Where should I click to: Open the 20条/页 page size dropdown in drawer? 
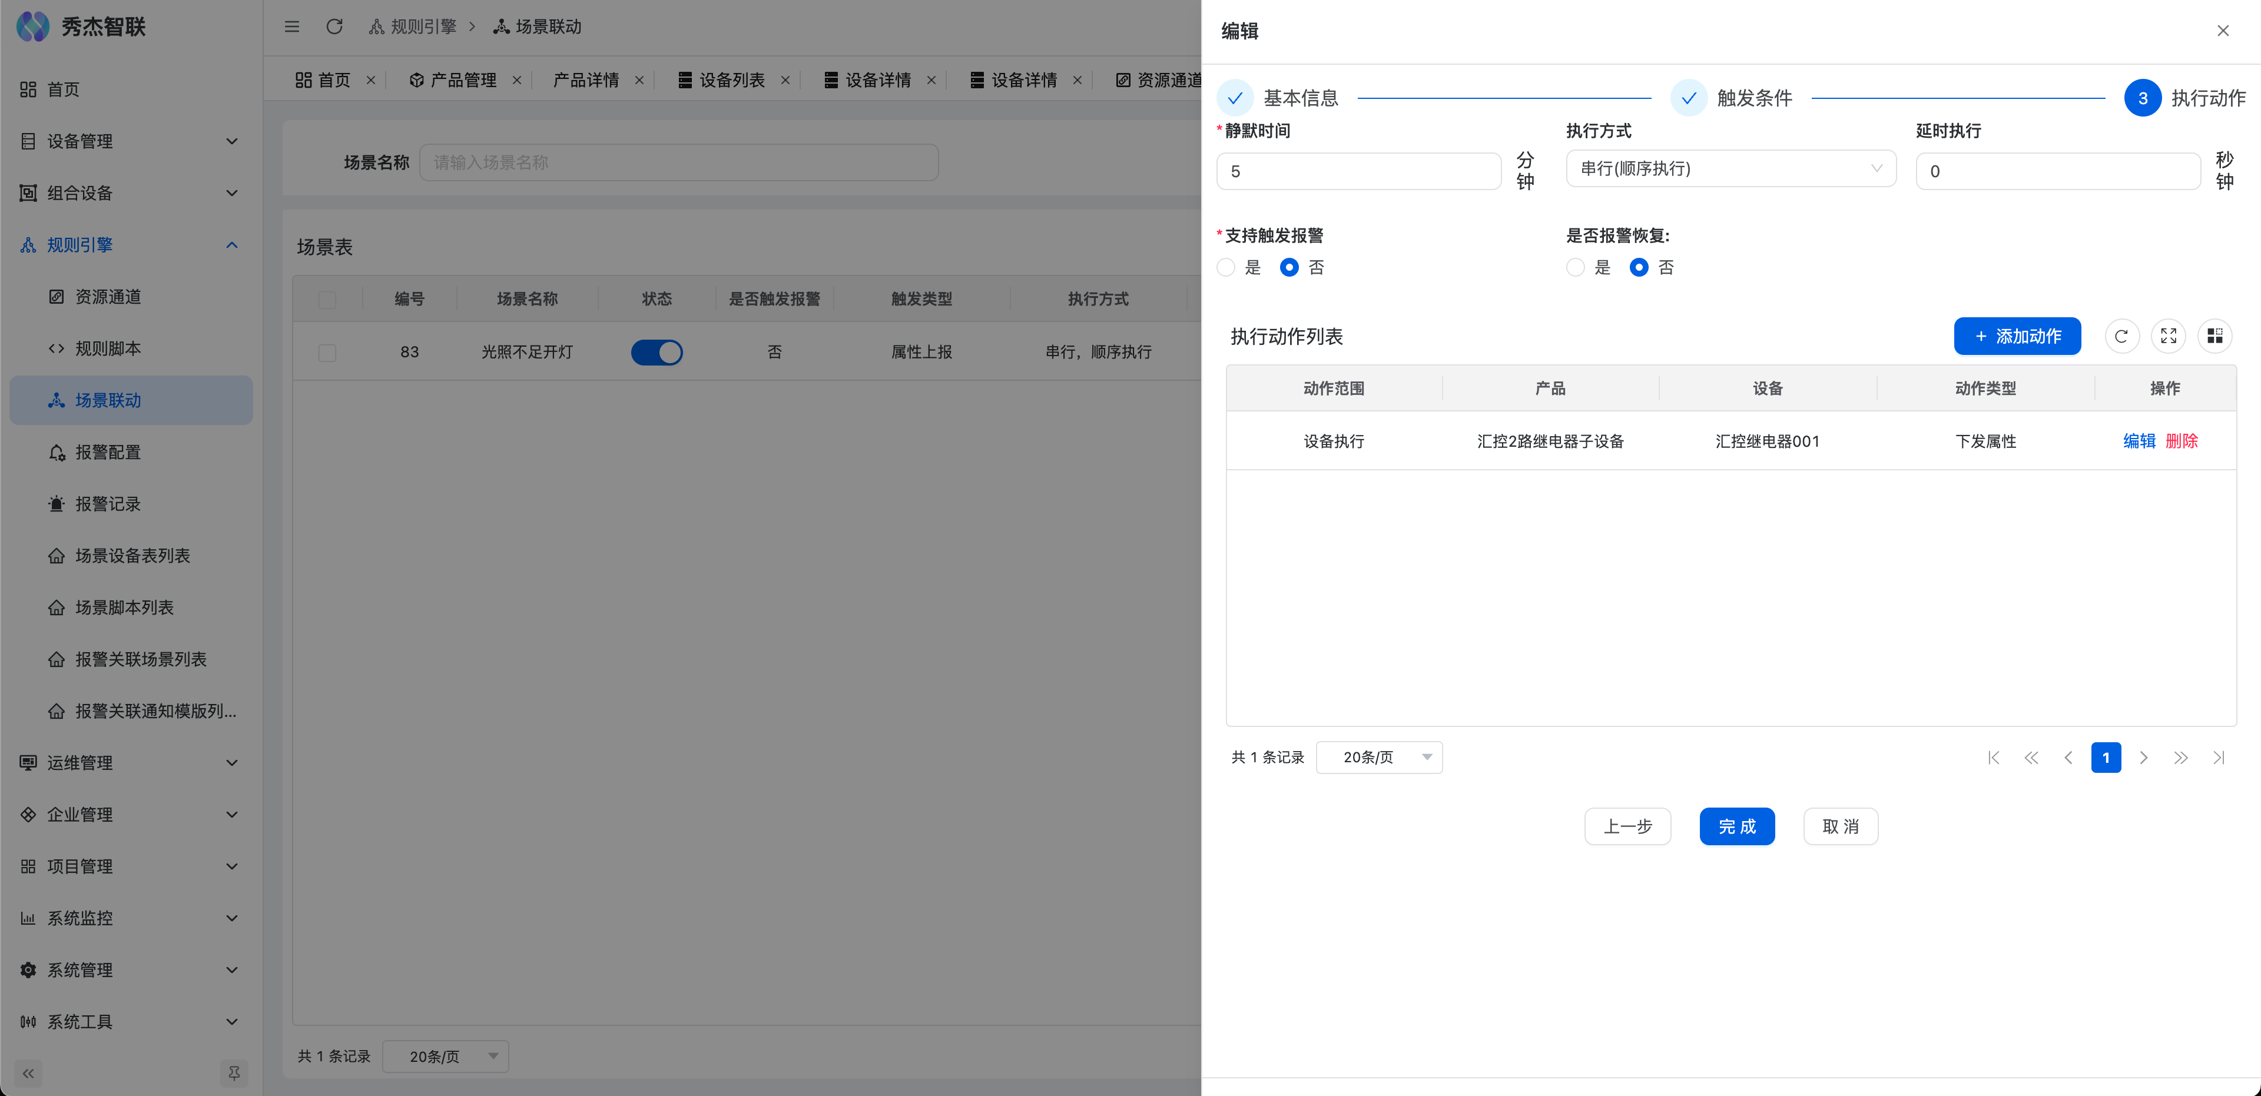click(x=1379, y=758)
